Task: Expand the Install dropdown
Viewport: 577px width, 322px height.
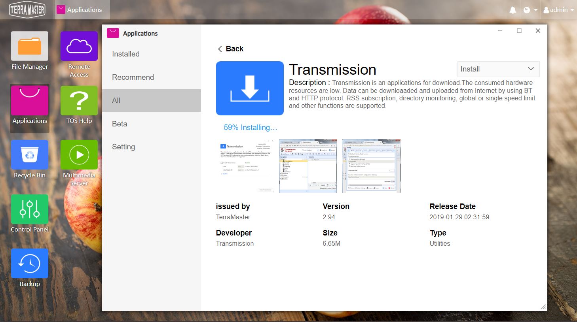Action: coord(498,69)
